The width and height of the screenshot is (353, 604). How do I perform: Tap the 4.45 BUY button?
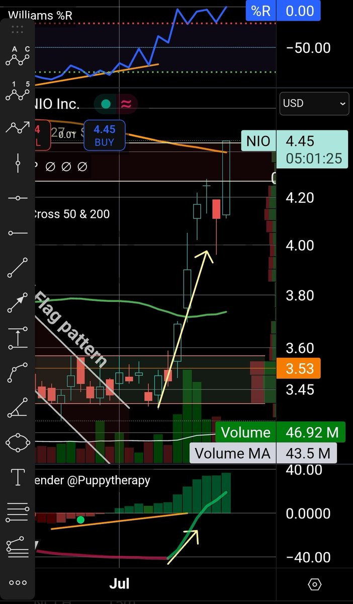(105, 136)
